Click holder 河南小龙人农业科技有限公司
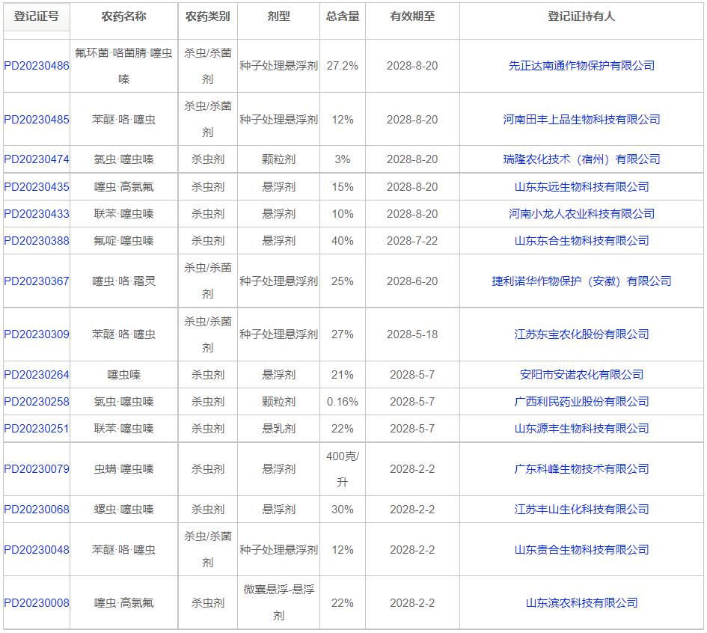 [581, 214]
